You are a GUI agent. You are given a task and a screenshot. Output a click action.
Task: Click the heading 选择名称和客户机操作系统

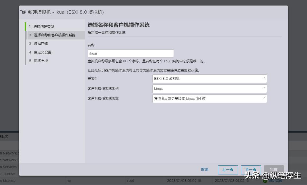tap(118, 25)
